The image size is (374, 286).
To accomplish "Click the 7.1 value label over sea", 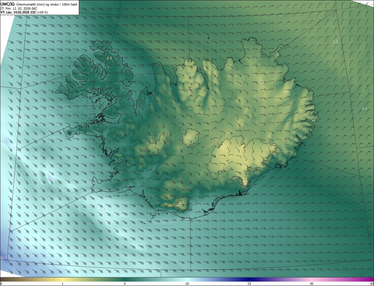I will tap(91, 223).
